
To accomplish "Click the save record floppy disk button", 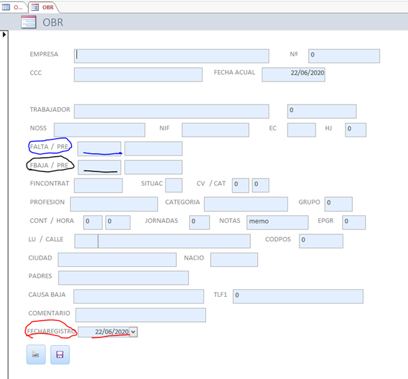I will (60, 355).
